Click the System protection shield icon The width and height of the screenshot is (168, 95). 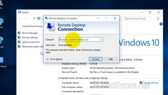pos(19,42)
